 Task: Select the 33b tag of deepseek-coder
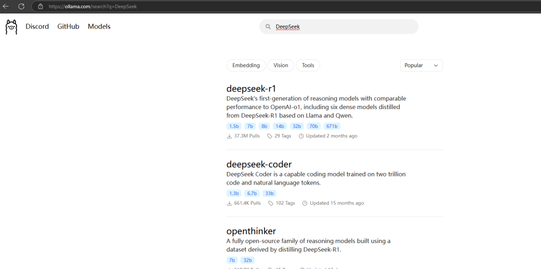[x=269, y=193]
